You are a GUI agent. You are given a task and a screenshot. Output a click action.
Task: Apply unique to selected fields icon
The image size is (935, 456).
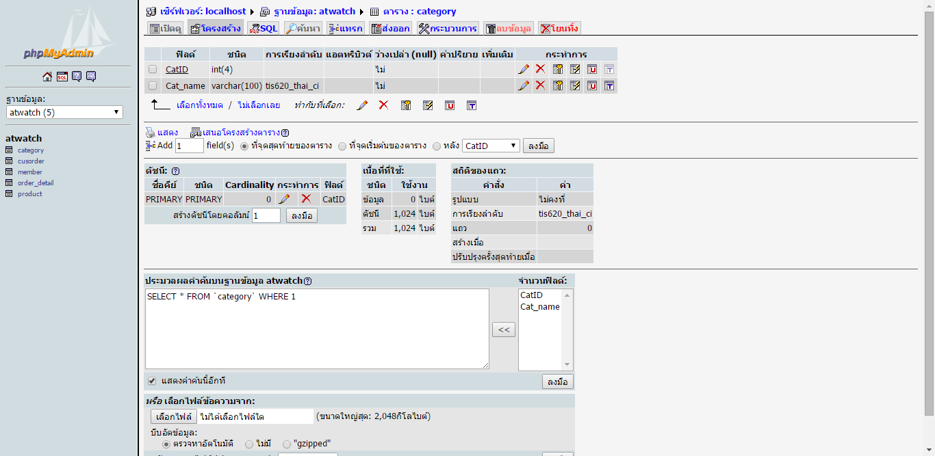point(450,105)
